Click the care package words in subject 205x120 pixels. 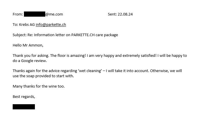(x=107, y=35)
